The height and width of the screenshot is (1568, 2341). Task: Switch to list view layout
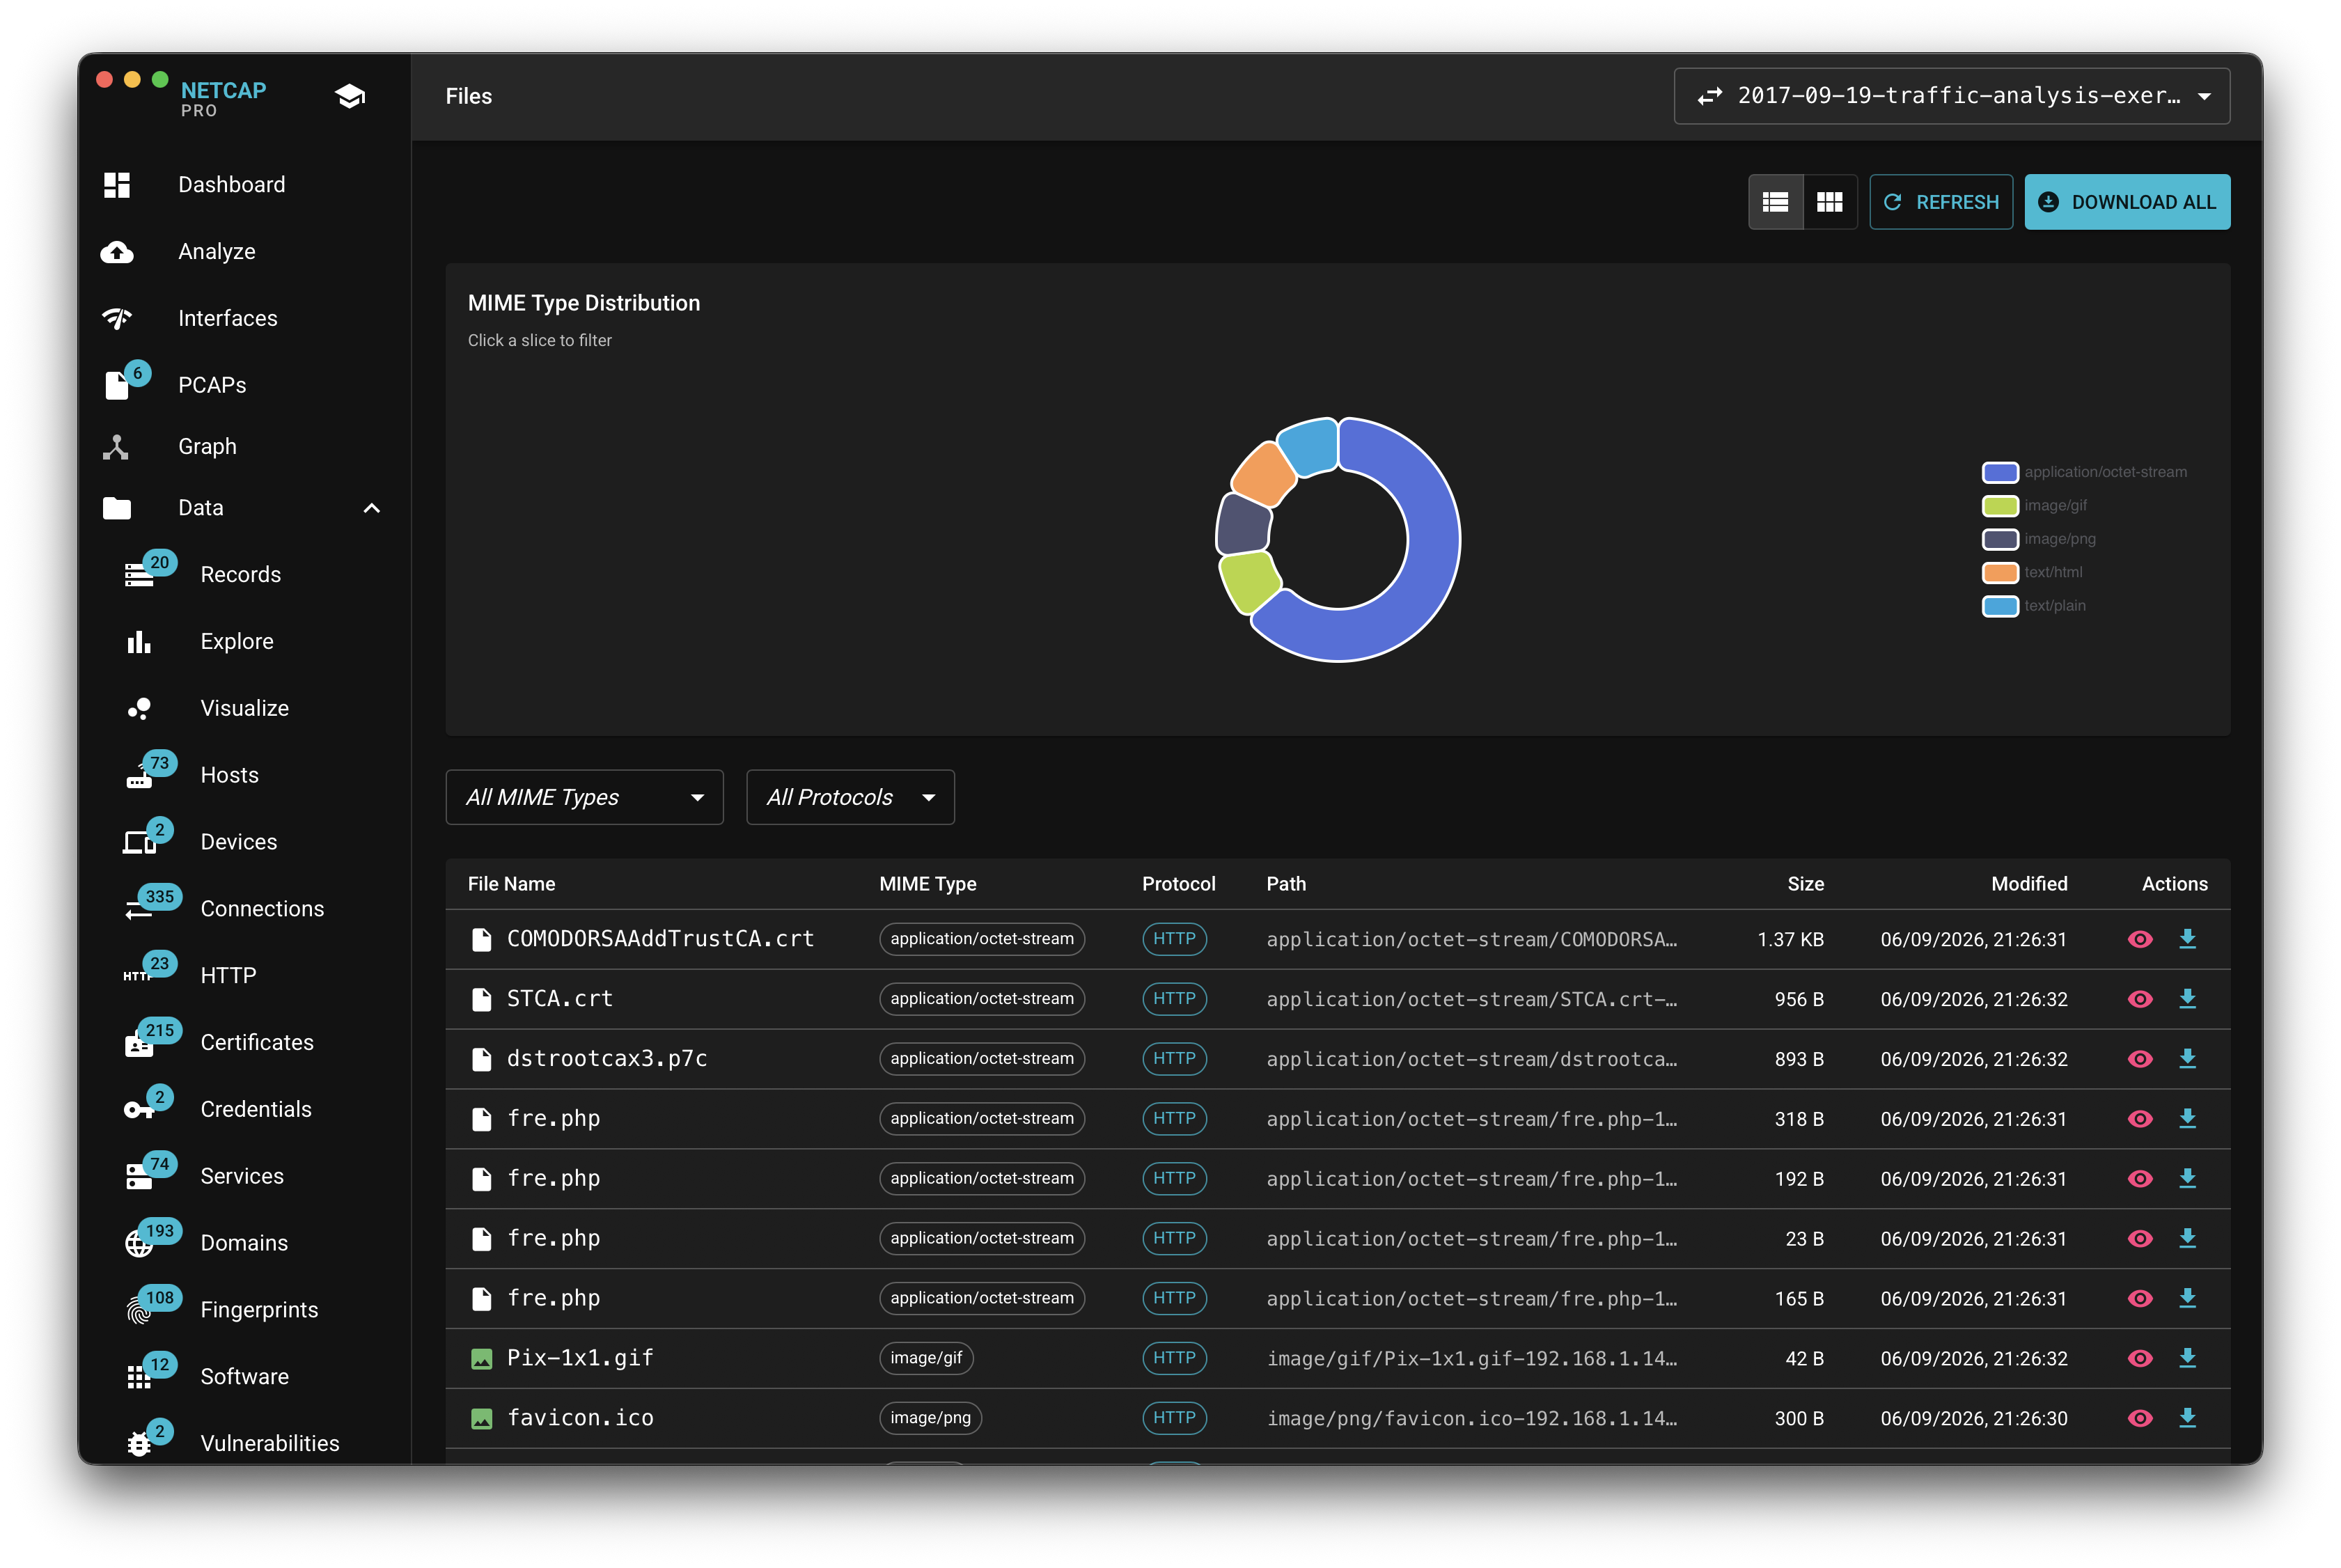click(x=1775, y=202)
